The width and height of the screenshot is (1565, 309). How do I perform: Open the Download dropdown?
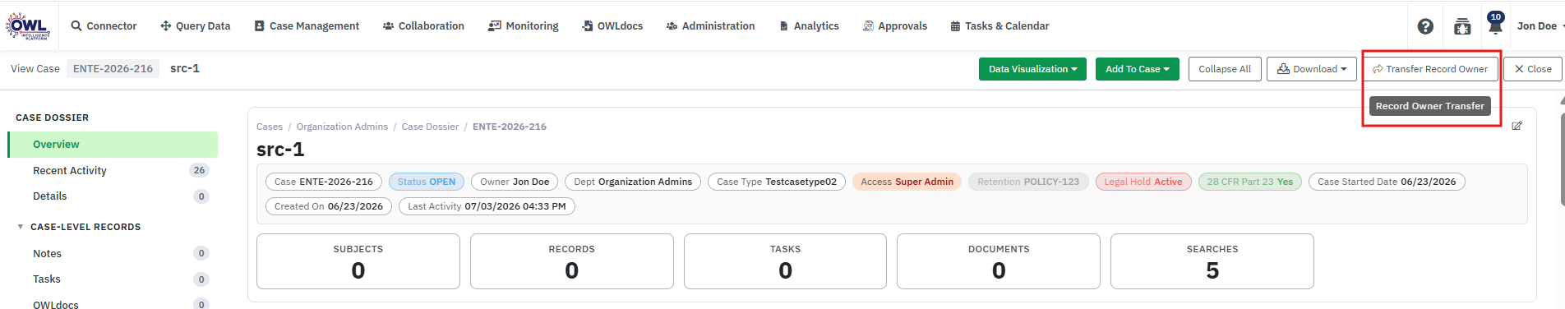pyautogui.click(x=1312, y=69)
